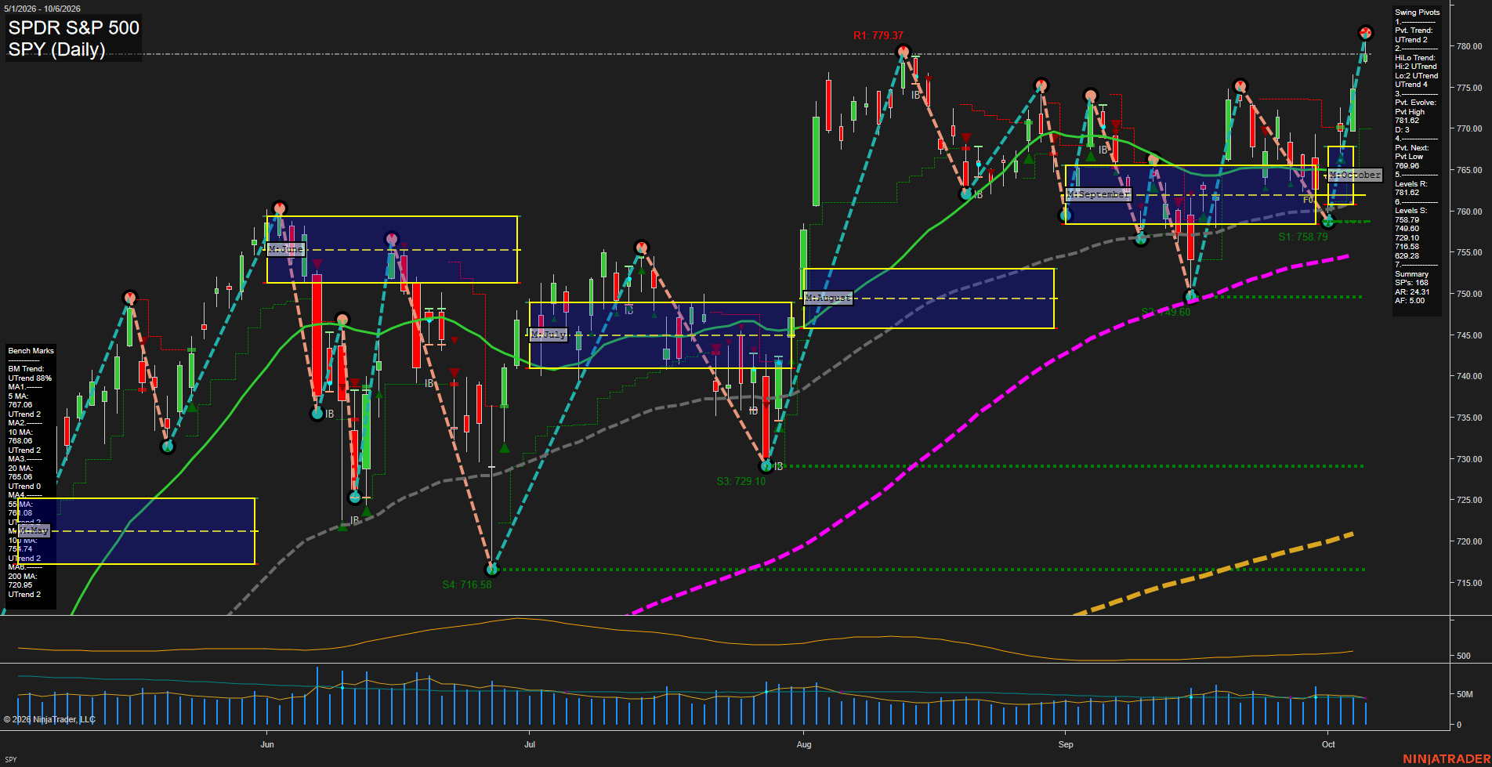The width and height of the screenshot is (1492, 767).
Task: Click the 'S4: 716.58' support label
Action: tap(466, 584)
